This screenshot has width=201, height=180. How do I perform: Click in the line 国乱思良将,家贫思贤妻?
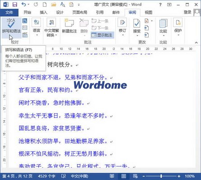click(51, 128)
